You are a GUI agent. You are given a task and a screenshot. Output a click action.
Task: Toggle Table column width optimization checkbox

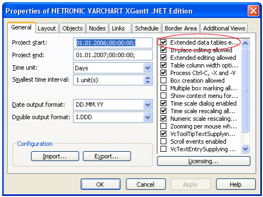[163, 65]
